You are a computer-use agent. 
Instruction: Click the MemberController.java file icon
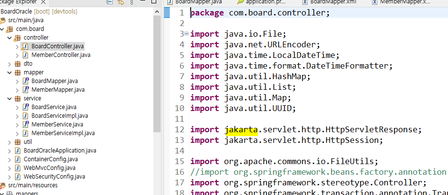coord(25,55)
